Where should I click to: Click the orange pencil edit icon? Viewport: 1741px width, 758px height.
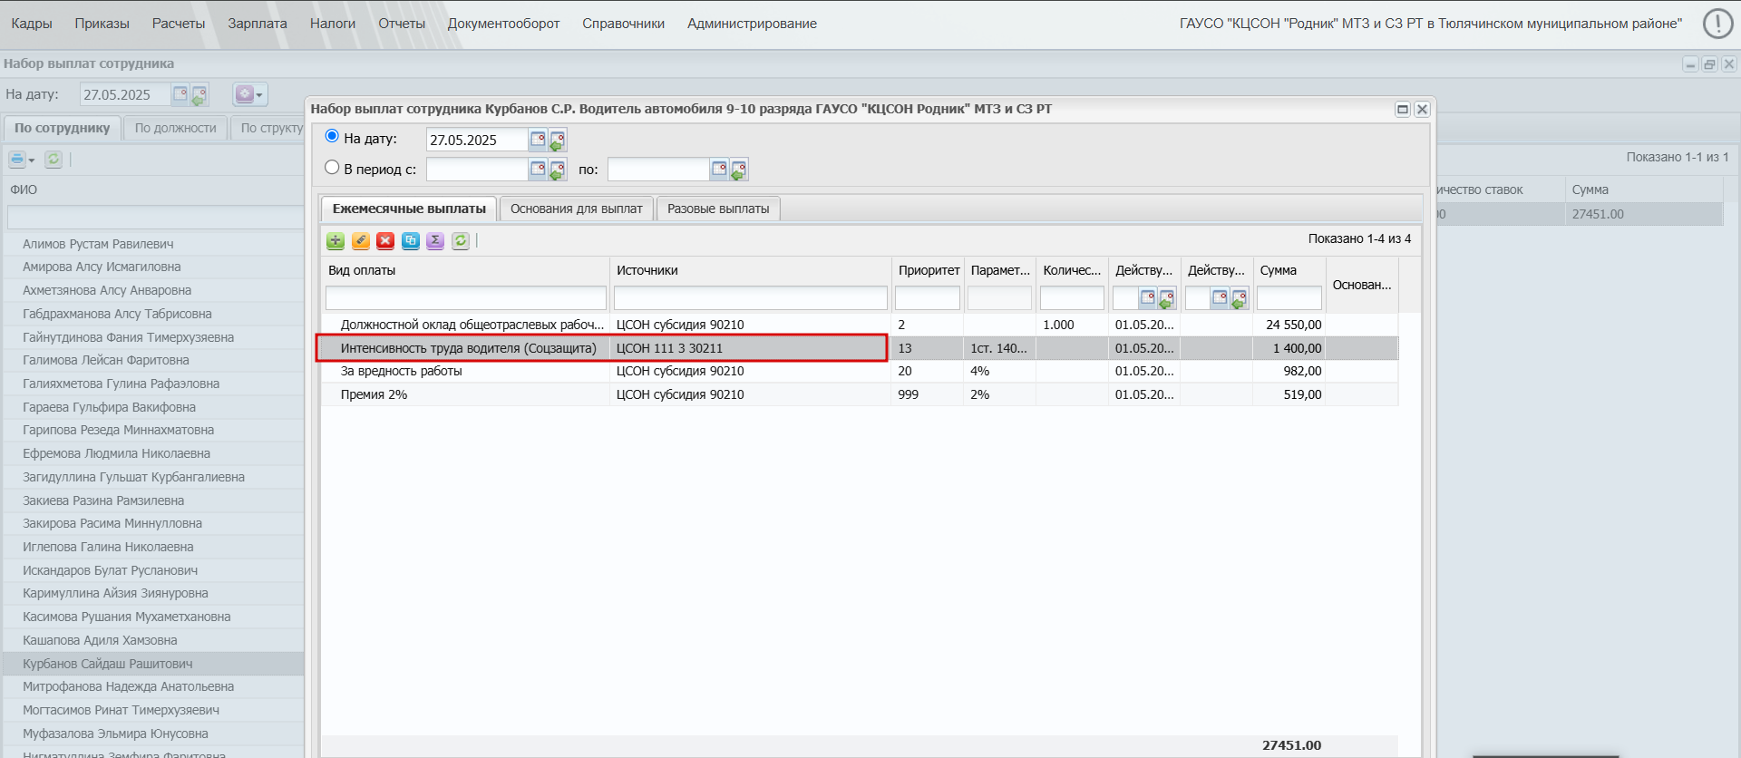click(x=361, y=240)
